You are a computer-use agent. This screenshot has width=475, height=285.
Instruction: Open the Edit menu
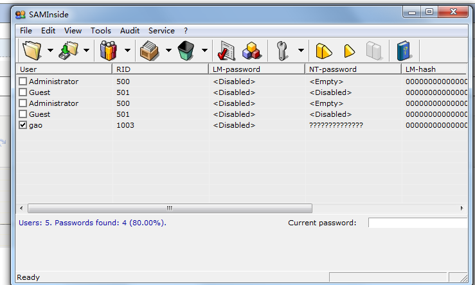point(48,31)
